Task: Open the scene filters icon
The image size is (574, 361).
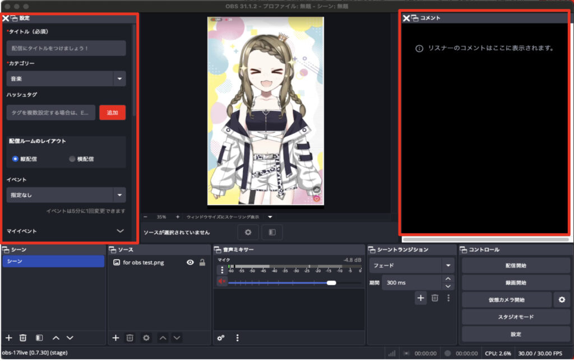Action: click(39, 337)
